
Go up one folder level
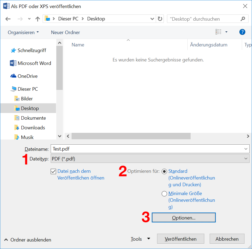coord(38,19)
